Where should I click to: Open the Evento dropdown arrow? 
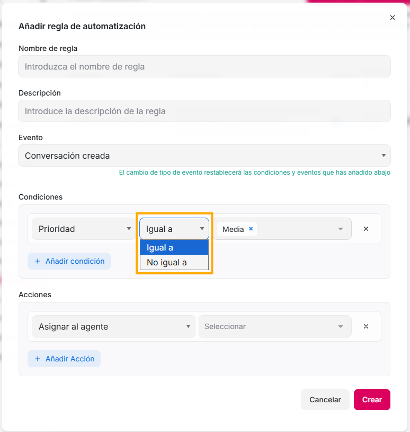click(384, 155)
